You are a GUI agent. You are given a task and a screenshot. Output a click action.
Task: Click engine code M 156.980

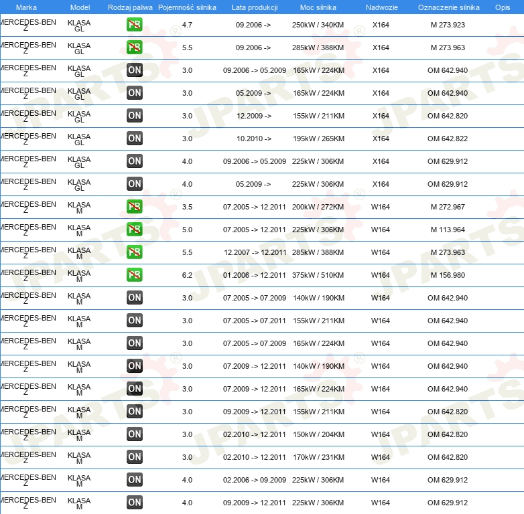(448, 275)
